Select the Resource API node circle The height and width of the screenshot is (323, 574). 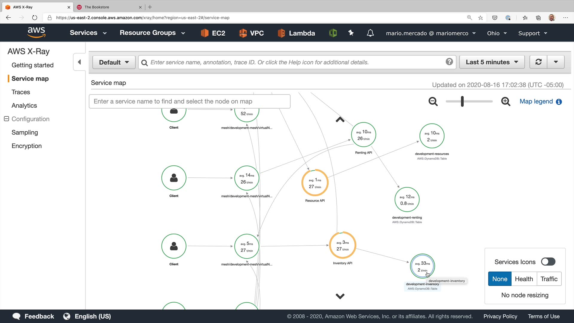(315, 183)
